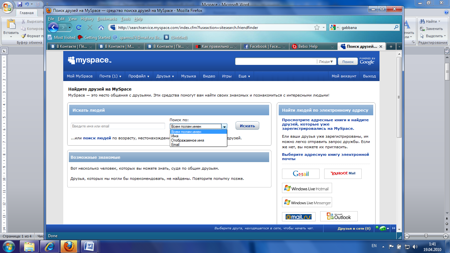
Task: Click the Firefox back arrow button
Action: pyautogui.click(x=53, y=27)
